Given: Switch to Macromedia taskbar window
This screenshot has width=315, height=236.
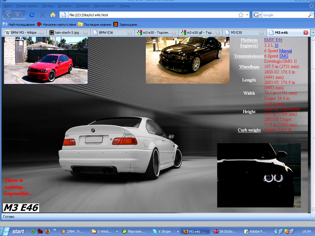Looking at the screenshot, I should (x=134, y=231).
